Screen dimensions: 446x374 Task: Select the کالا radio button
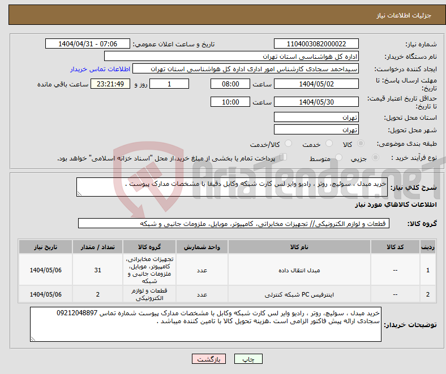point(361,143)
